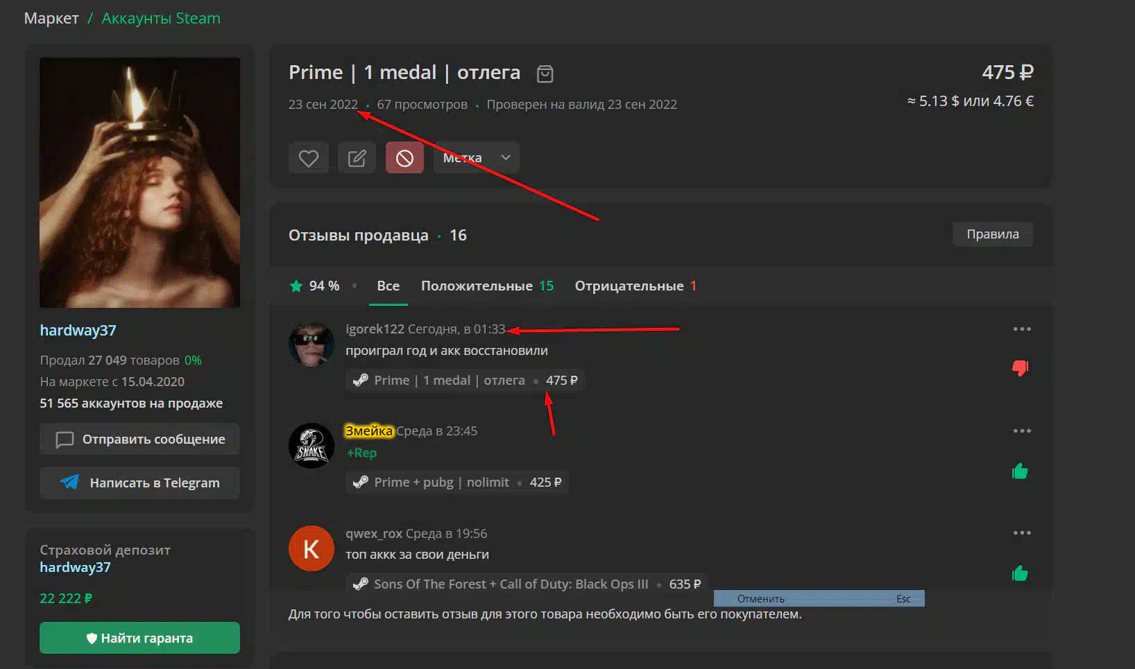Open qwex_rox username link
Screen dimensions: 1135x669
374,533
